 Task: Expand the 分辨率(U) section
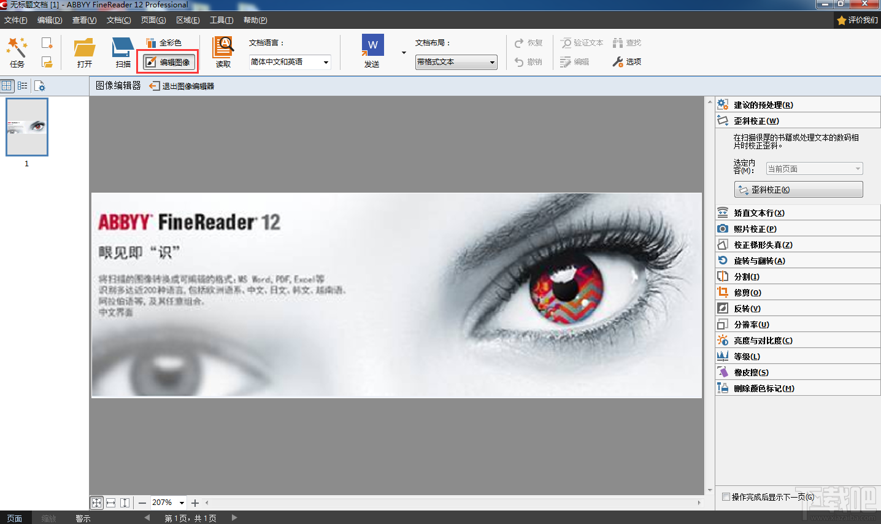[x=798, y=325]
